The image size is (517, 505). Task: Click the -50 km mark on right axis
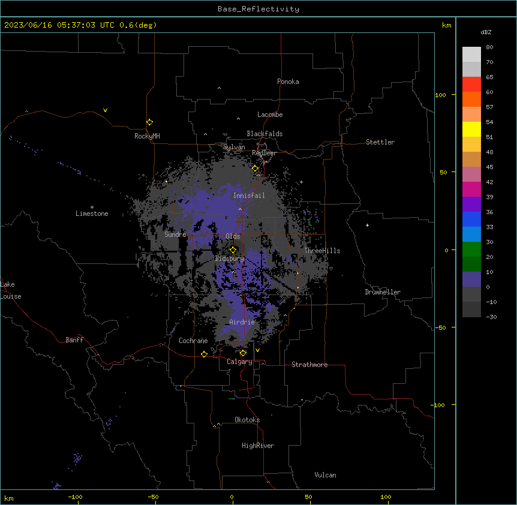coord(440,327)
